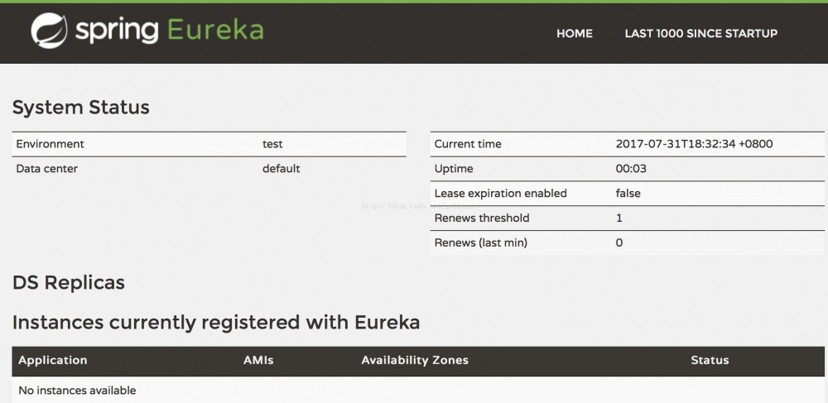828x403 pixels.
Task: Click the Application column header
Action: (x=53, y=361)
